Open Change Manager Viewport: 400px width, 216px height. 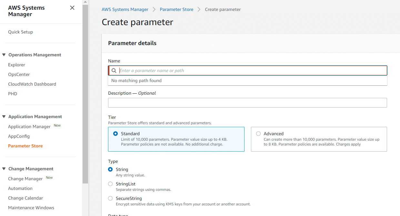coord(25,179)
